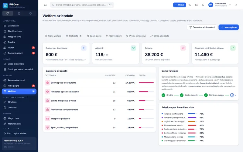Click Contratti document icon in sidebar
The image size is (243, 152).
(x=5, y=108)
